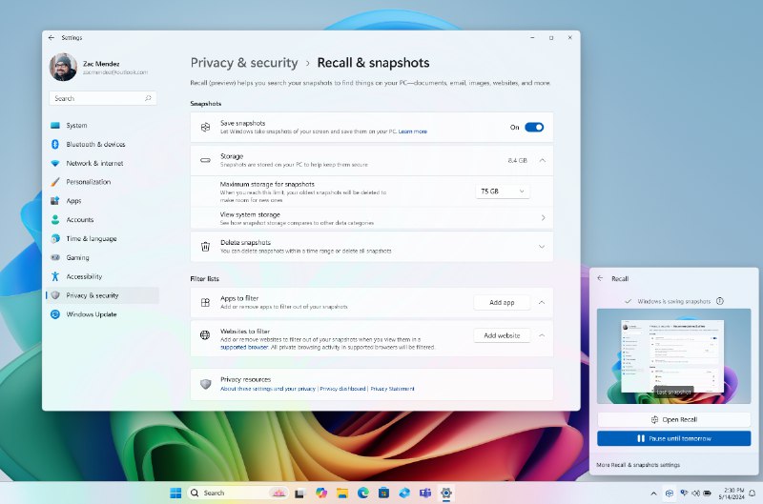Viewport: 763px width, 504px height.
Task: Click the Settings search field
Action: (x=103, y=98)
